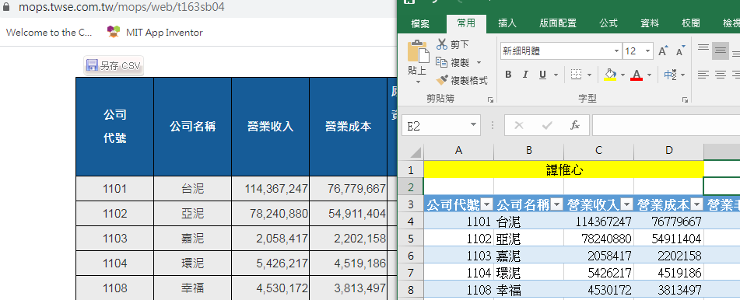Click the center text icon
Image resolution: width=740 pixels, height=300 pixels.
(x=721, y=75)
